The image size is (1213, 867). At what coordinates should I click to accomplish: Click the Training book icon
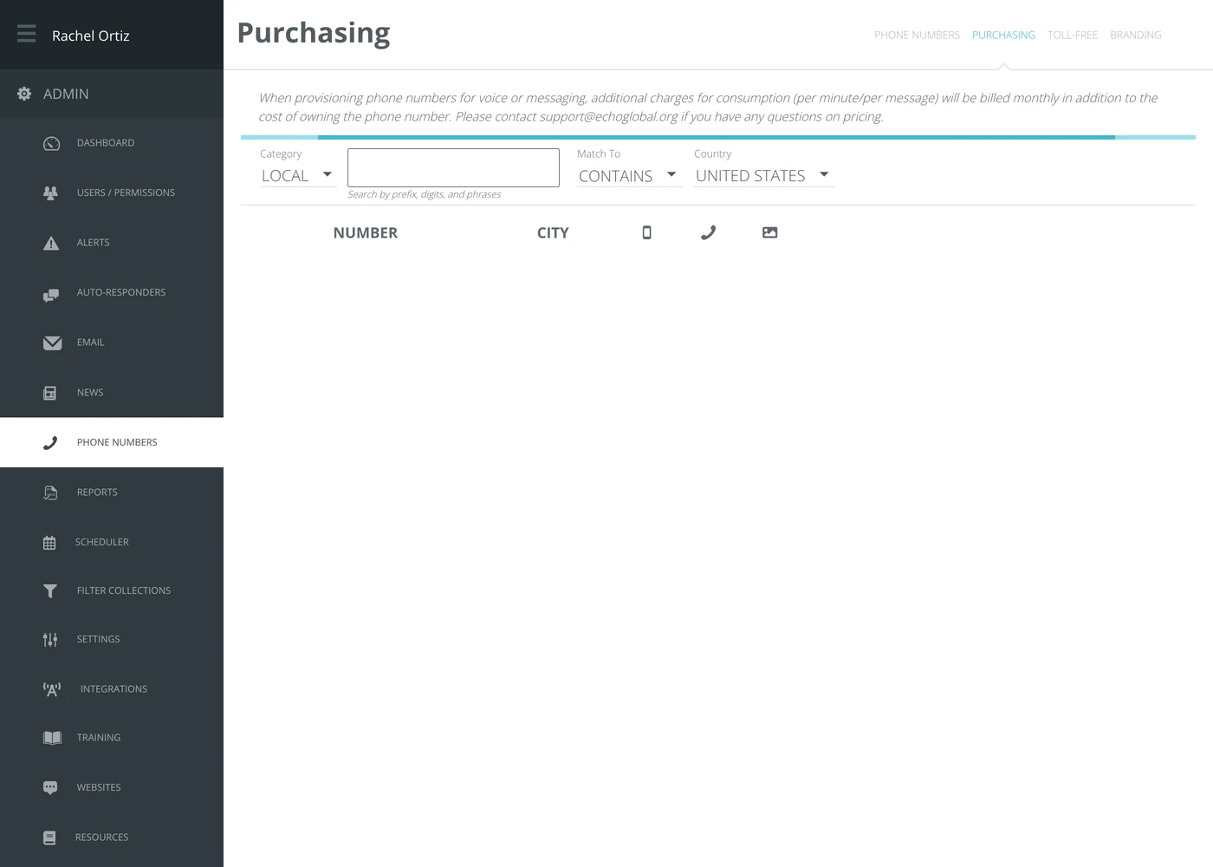click(52, 738)
